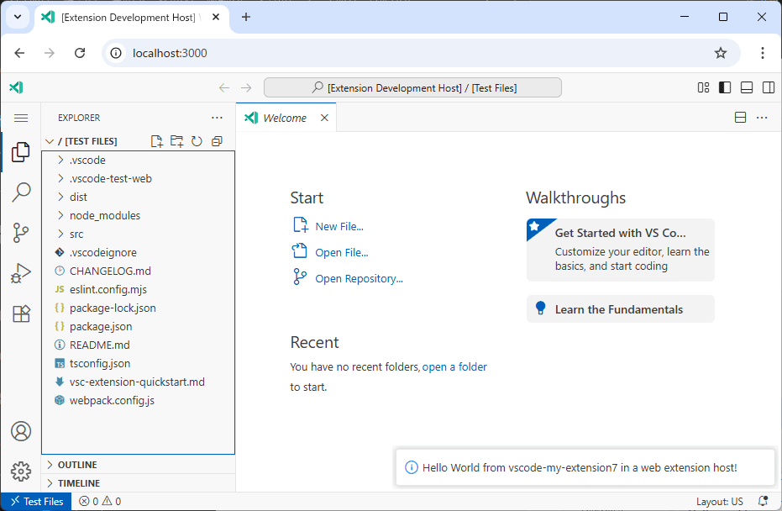Click the New Folder icon in Explorer header
Image resolution: width=782 pixels, height=511 pixels.
click(x=176, y=141)
